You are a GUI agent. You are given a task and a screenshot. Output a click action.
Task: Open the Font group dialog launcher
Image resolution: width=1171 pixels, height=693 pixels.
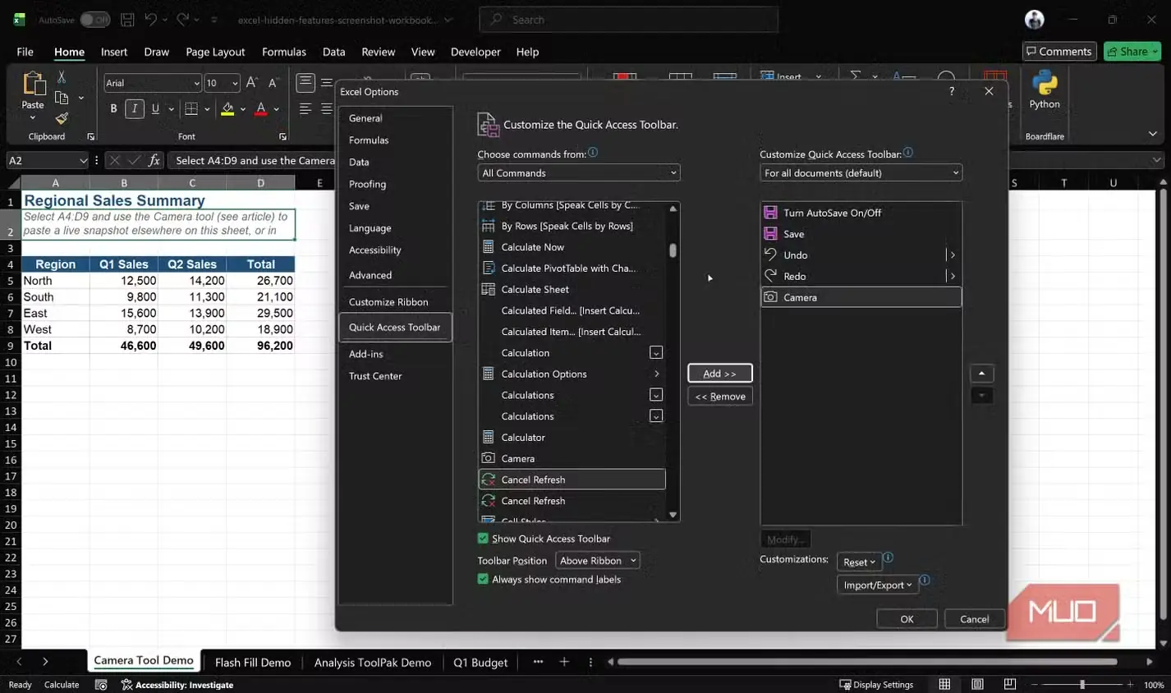tap(282, 136)
